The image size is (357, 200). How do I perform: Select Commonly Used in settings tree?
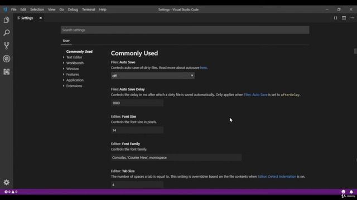tap(79, 52)
